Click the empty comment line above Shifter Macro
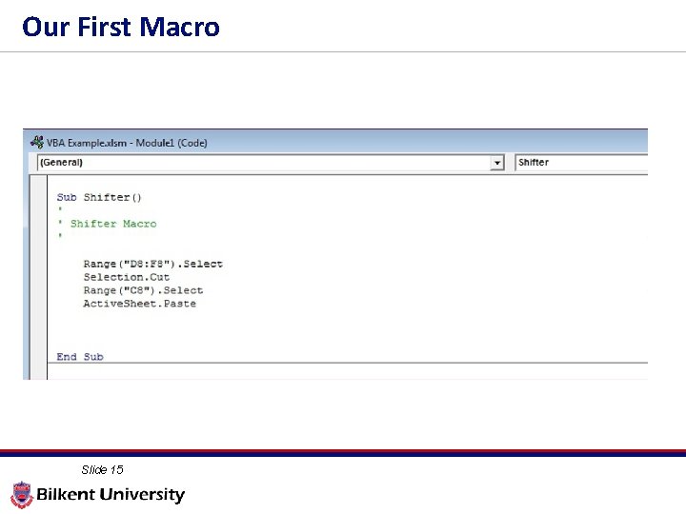Screen dimensions: 686x514 tap(60, 210)
